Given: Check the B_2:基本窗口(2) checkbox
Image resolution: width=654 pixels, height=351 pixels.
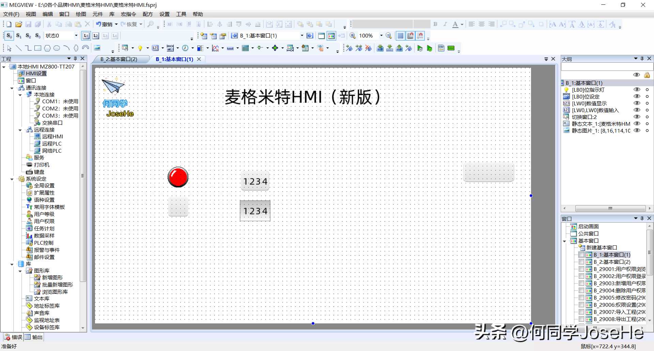Looking at the screenshot, I should click(581, 262).
